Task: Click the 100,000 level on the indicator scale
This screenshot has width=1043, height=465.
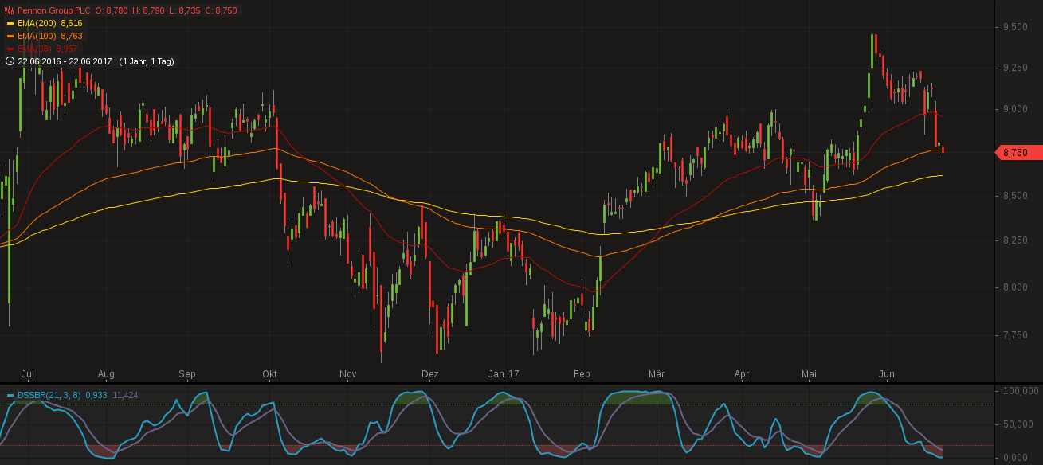Action: 1022,391
